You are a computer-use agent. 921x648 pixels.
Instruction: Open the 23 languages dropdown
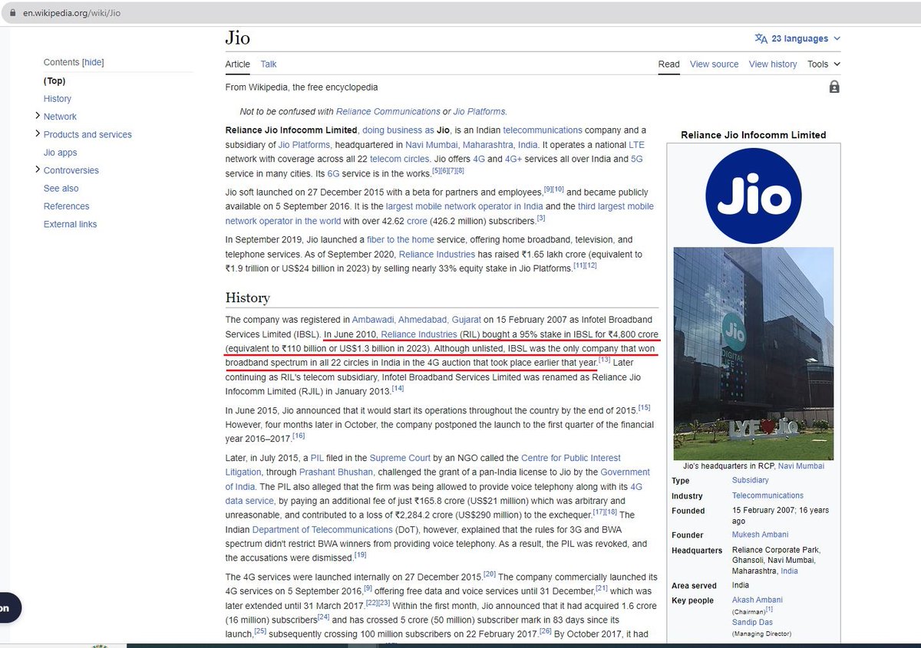point(797,38)
